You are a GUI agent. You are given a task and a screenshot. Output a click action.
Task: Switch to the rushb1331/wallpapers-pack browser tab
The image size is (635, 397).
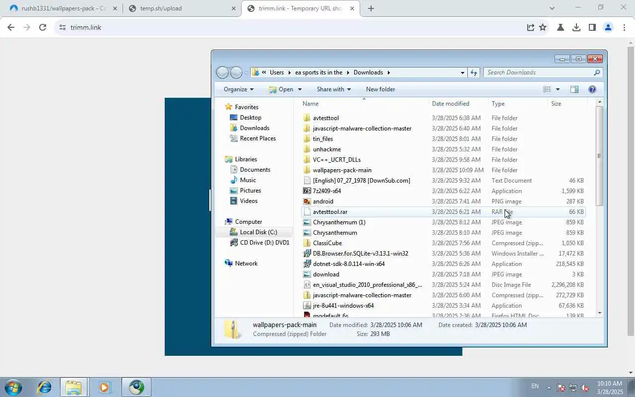point(64,8)
